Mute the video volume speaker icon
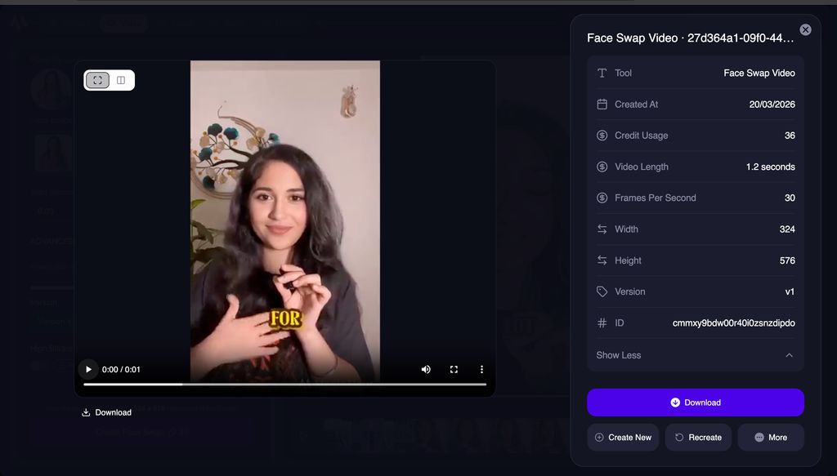Screen dimensions: 837x476 pos(426,369)
